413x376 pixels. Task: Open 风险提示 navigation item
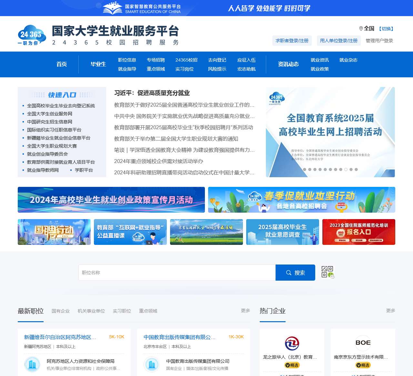point(217,69)
